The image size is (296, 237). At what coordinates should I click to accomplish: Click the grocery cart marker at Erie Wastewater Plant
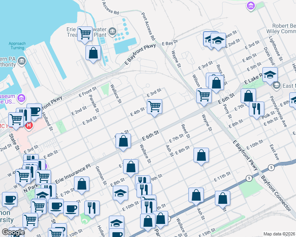coord(85,35)
